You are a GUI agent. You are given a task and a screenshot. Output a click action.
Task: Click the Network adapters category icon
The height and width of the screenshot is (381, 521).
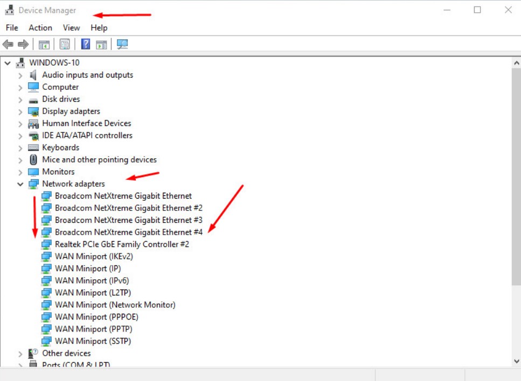pos(33,184)
